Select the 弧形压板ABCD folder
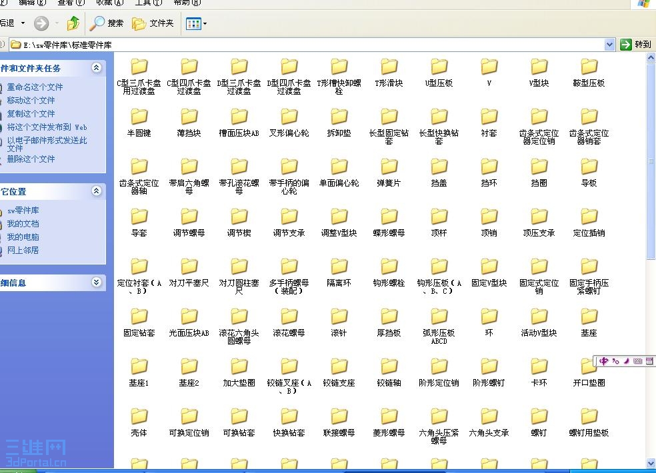This screenshot has width=656, height=473. point(439,326)
